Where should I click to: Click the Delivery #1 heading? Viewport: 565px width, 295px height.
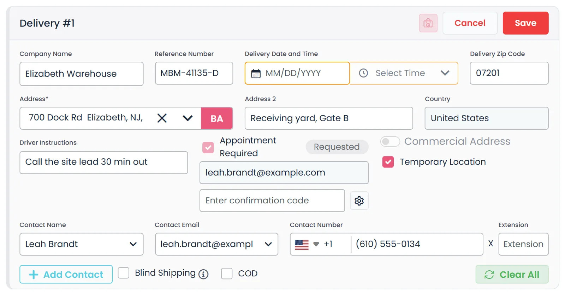tap(47, 23)
